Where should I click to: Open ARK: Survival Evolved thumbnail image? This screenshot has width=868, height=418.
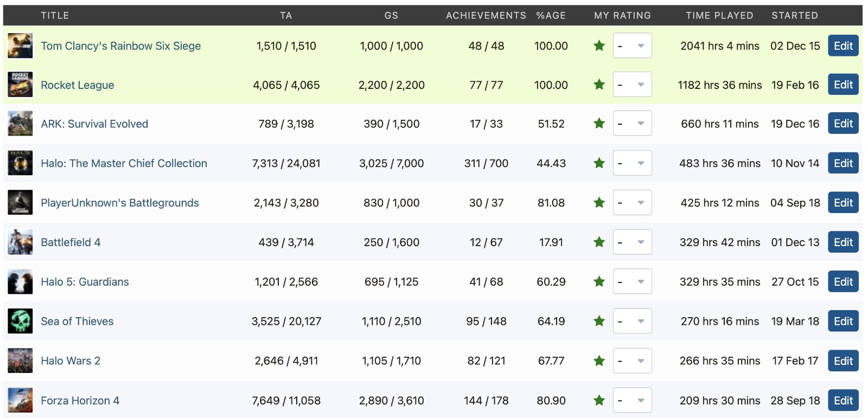coord(20,124)
